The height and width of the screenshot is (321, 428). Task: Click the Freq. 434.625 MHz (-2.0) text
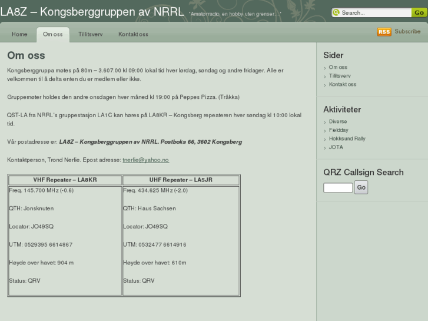pyautogui.click(x=155, y=190)
